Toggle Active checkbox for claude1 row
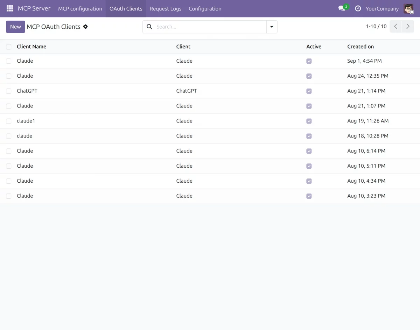420x330 pixels. [x=309, y=121]
